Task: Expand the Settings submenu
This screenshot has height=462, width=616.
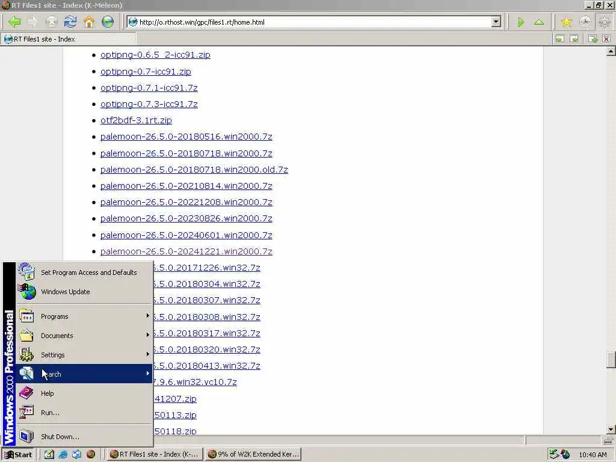Action: click(x=84, y=355)
